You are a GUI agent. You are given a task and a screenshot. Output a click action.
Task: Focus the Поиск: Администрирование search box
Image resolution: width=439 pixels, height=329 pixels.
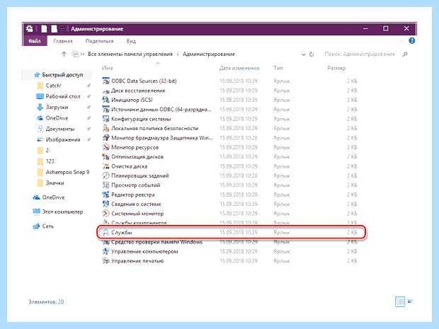pyautogui.click(x=360, y=54)
